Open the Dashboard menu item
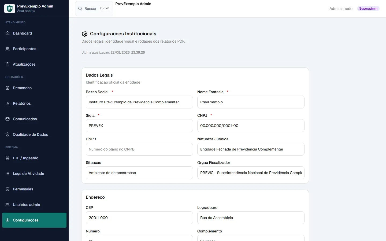This screenshot has width=386, height=241. point(34,33)
